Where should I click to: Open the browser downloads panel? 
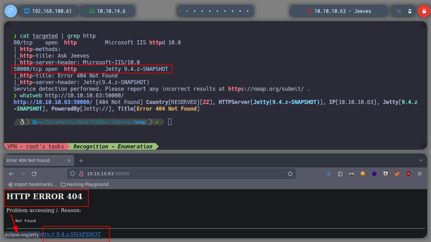329,174
